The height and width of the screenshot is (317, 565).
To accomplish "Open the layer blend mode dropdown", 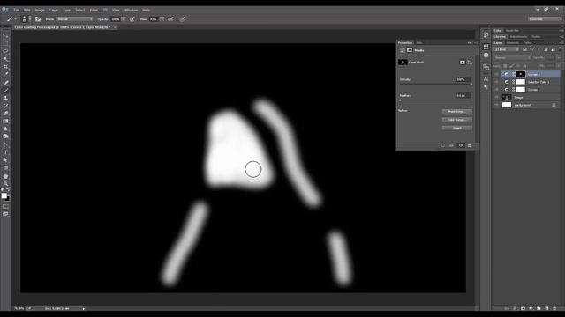I will (512, 57).
